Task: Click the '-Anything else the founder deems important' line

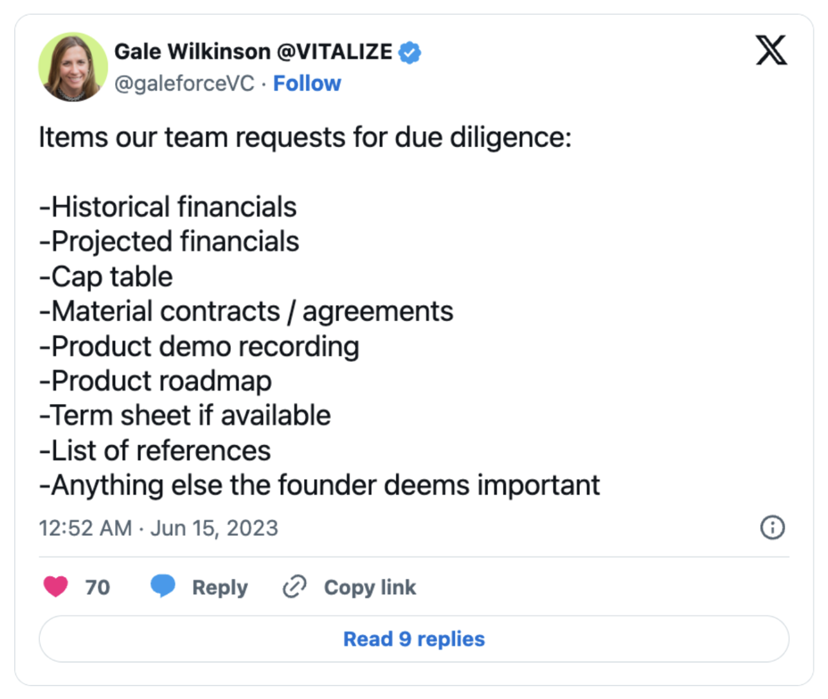Action: coord(319,486)
